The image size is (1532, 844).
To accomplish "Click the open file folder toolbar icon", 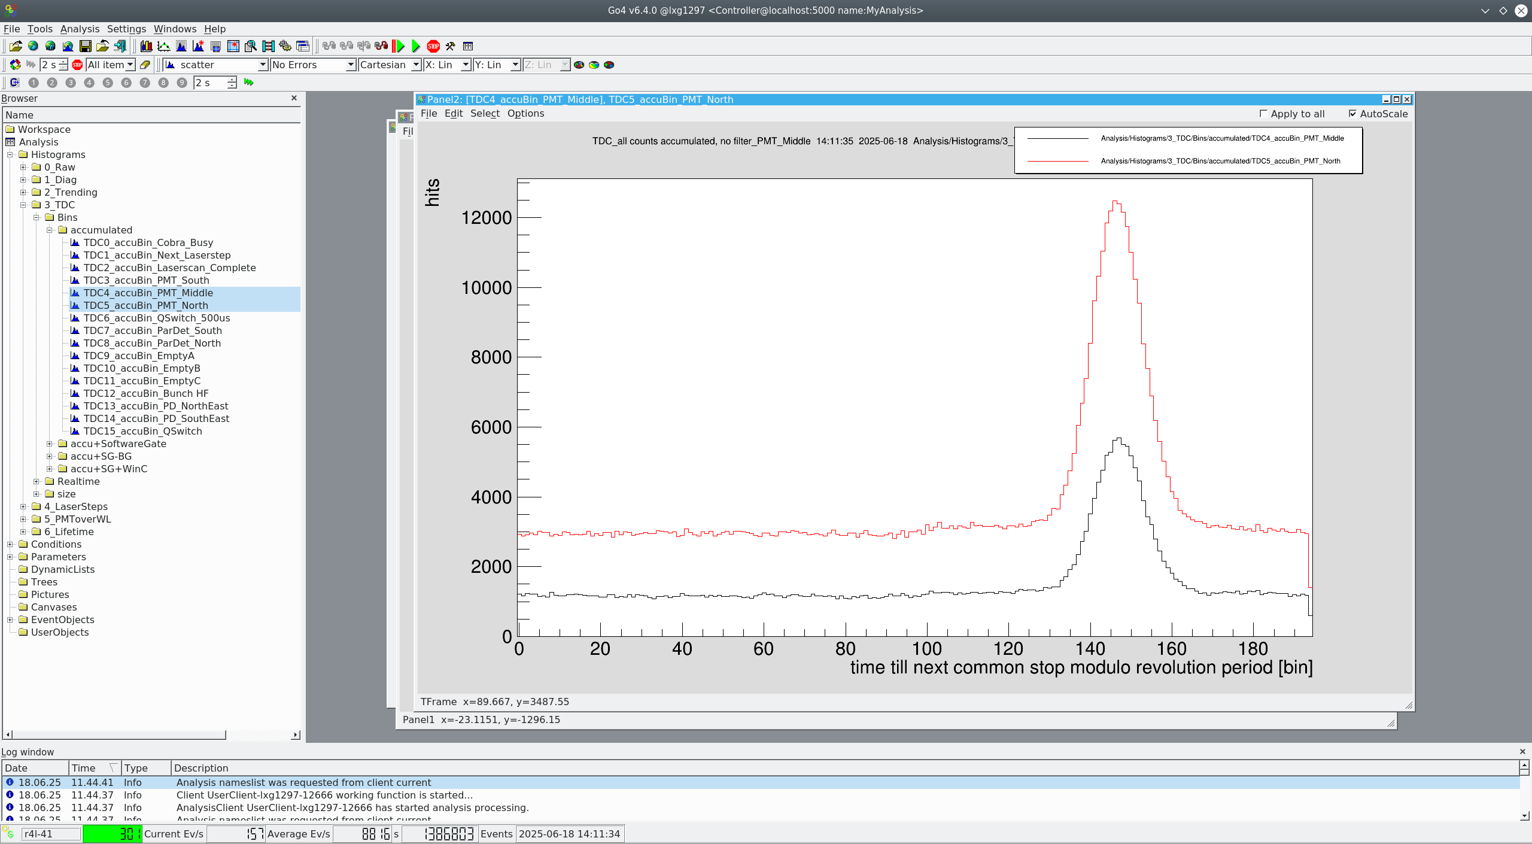I will 16,46.
